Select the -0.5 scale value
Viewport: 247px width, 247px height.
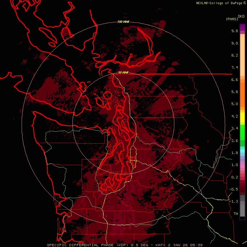(234, 189)
